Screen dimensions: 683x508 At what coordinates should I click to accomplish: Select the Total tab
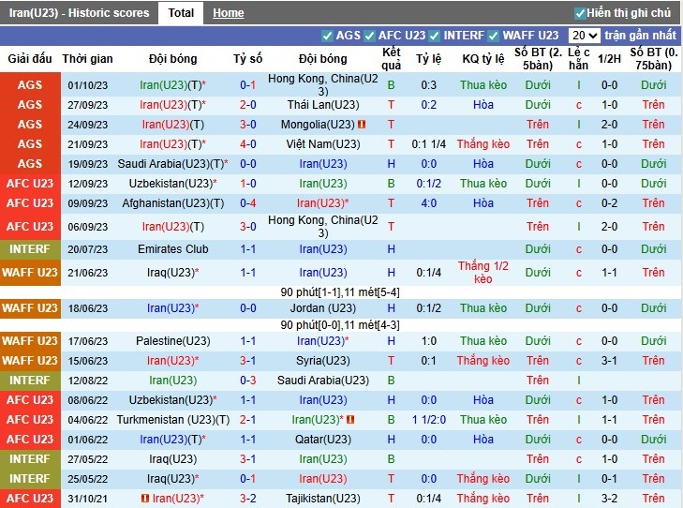(181, 13)
